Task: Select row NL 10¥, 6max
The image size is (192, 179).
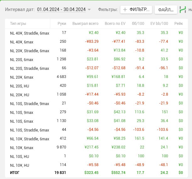Action: click(x=96, y=147)
